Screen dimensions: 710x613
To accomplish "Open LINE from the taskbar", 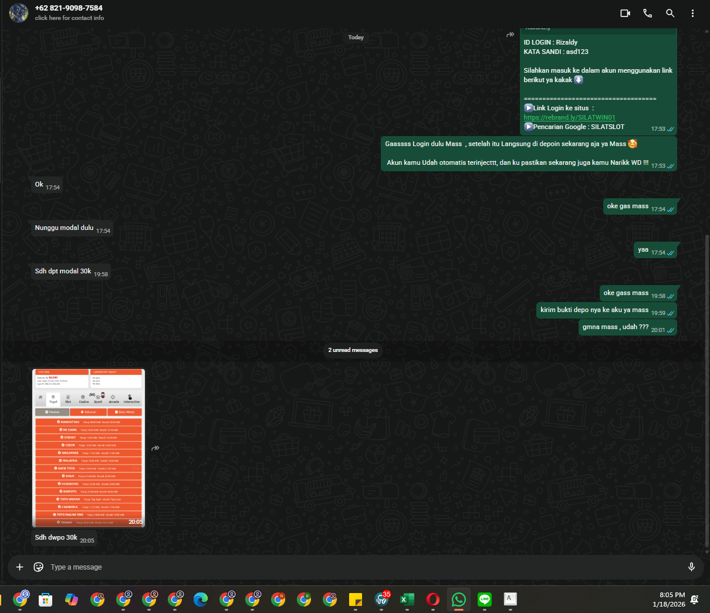I will pyautogui.click(x=485, y=600).
